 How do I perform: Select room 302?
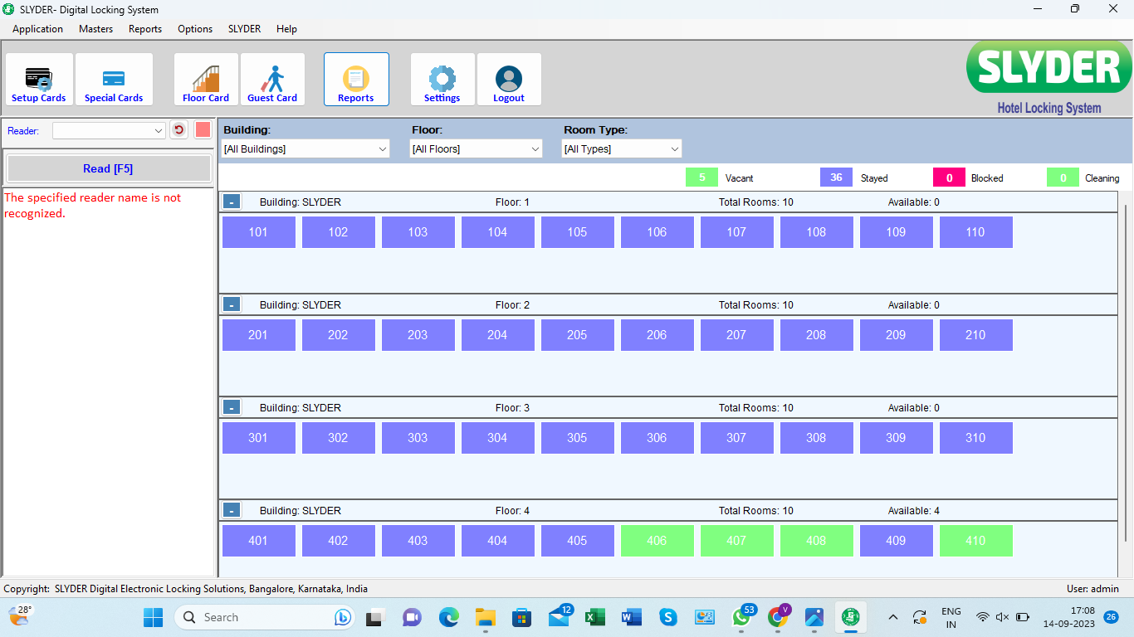tap(338, 438)
